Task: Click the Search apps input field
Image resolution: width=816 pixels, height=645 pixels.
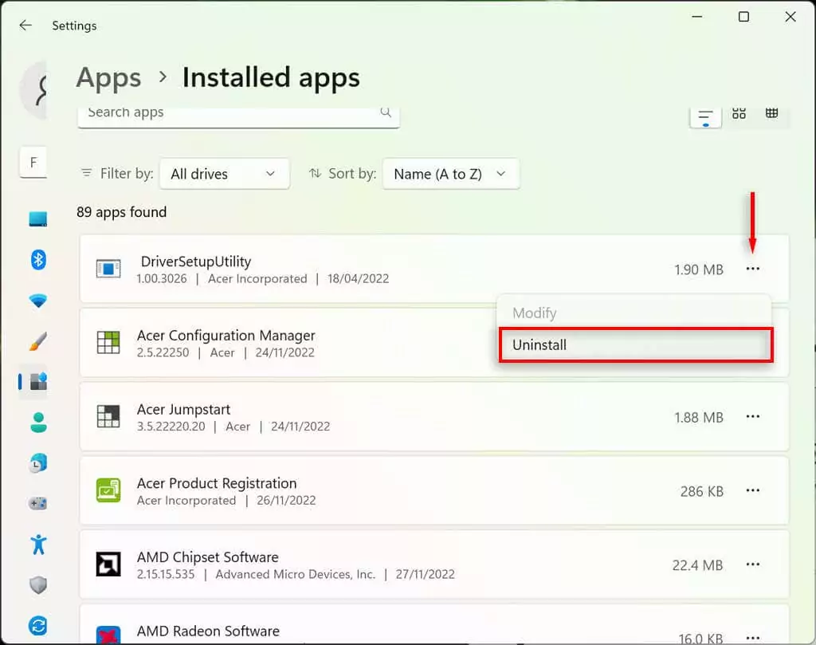Action: [238, 116]
